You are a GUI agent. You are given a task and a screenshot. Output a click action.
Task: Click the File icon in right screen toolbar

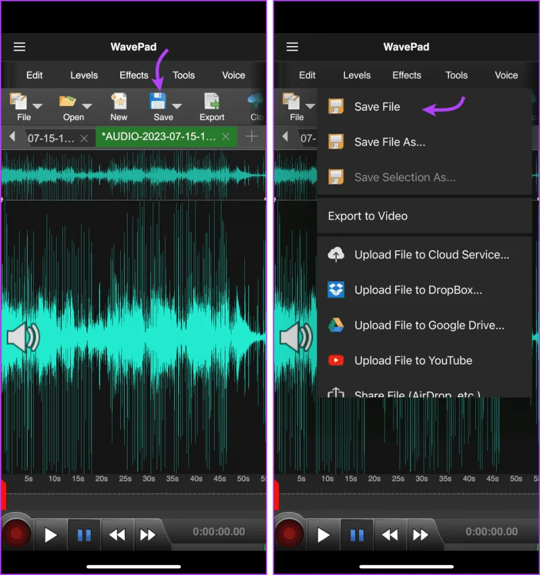coord(292,101)
